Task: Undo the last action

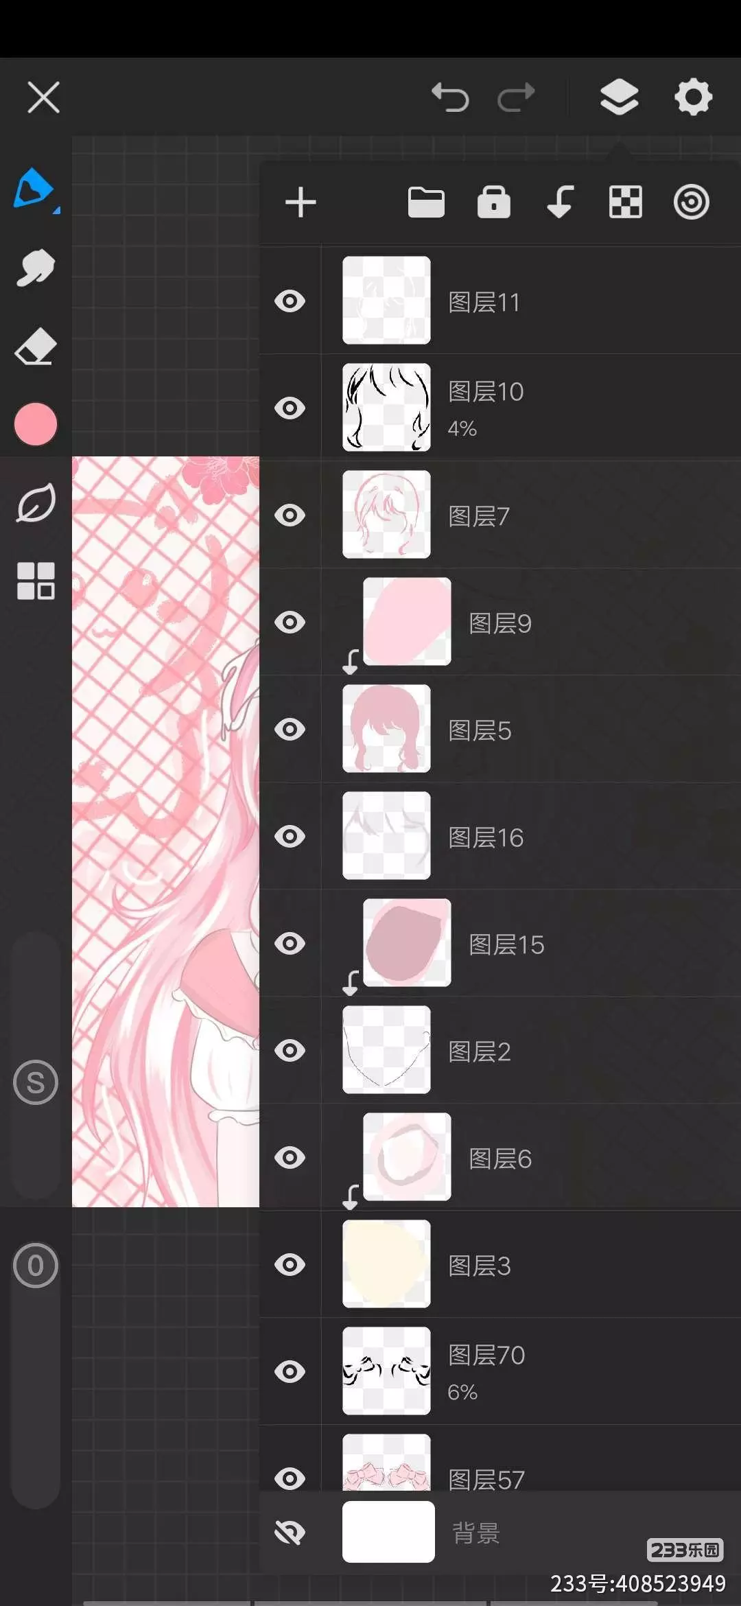Action: click(450, 97)
